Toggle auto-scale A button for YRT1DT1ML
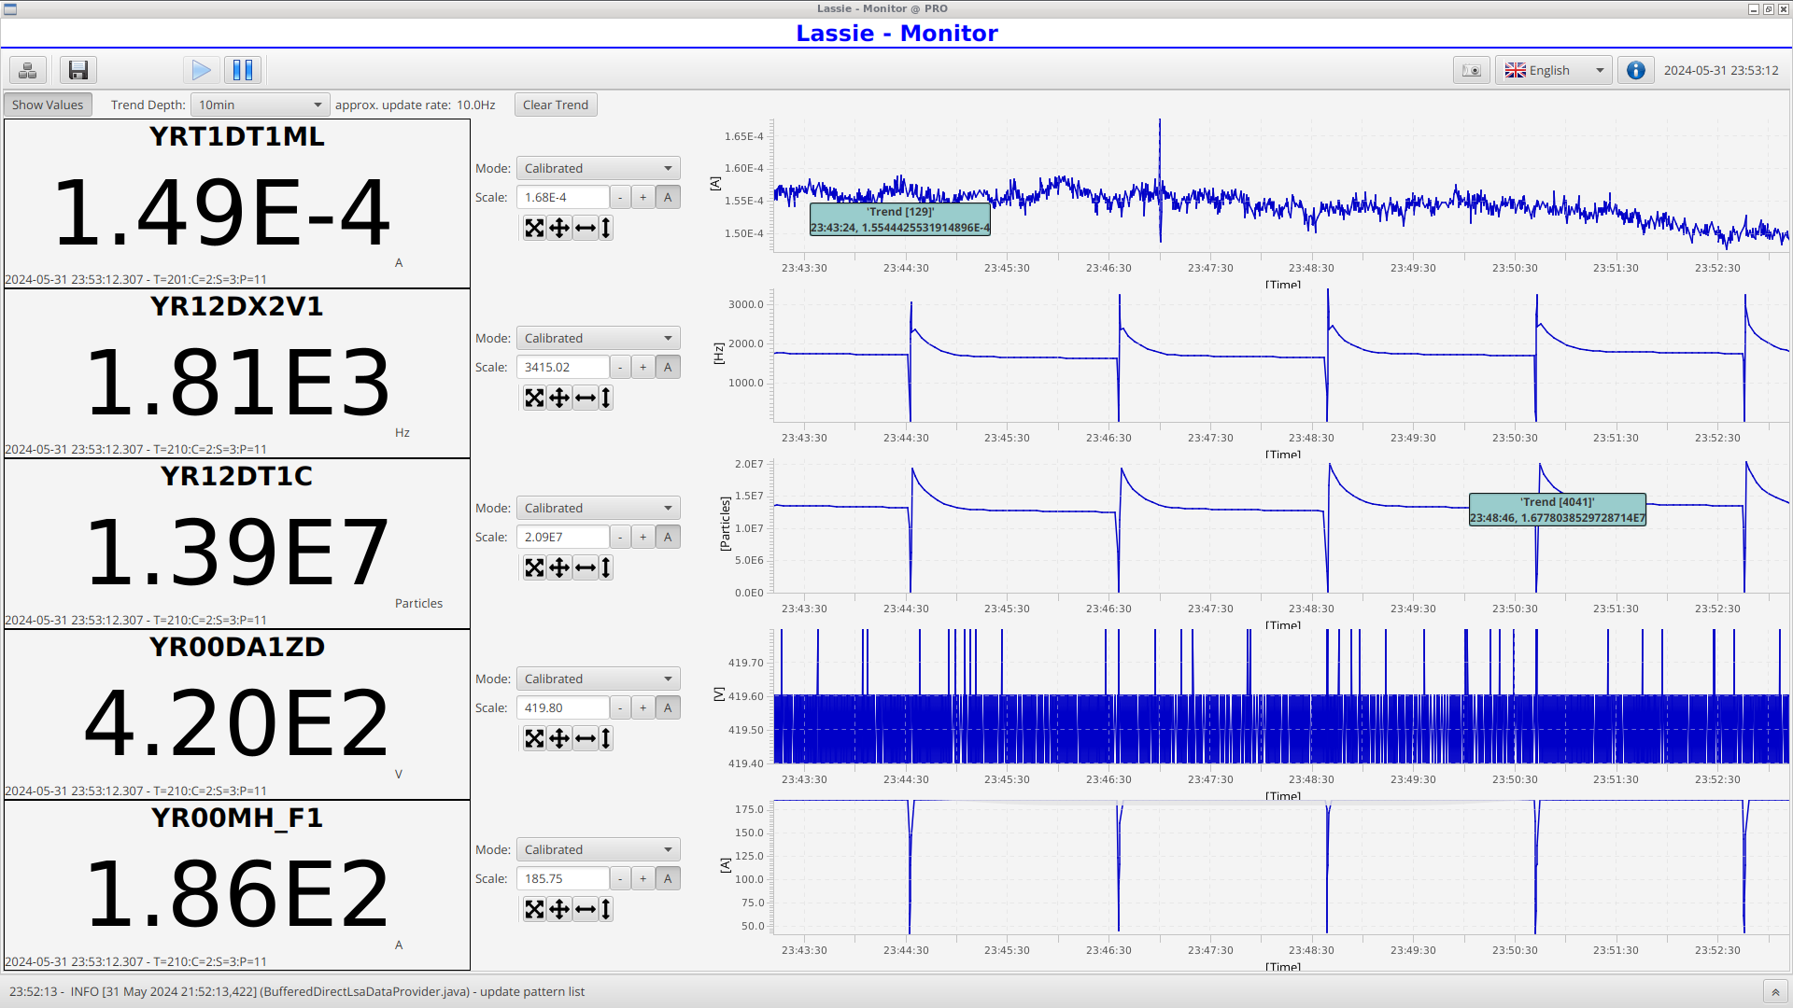Image resolution: width=1793 pixels, height=1008 pixels. click(668, 197)
